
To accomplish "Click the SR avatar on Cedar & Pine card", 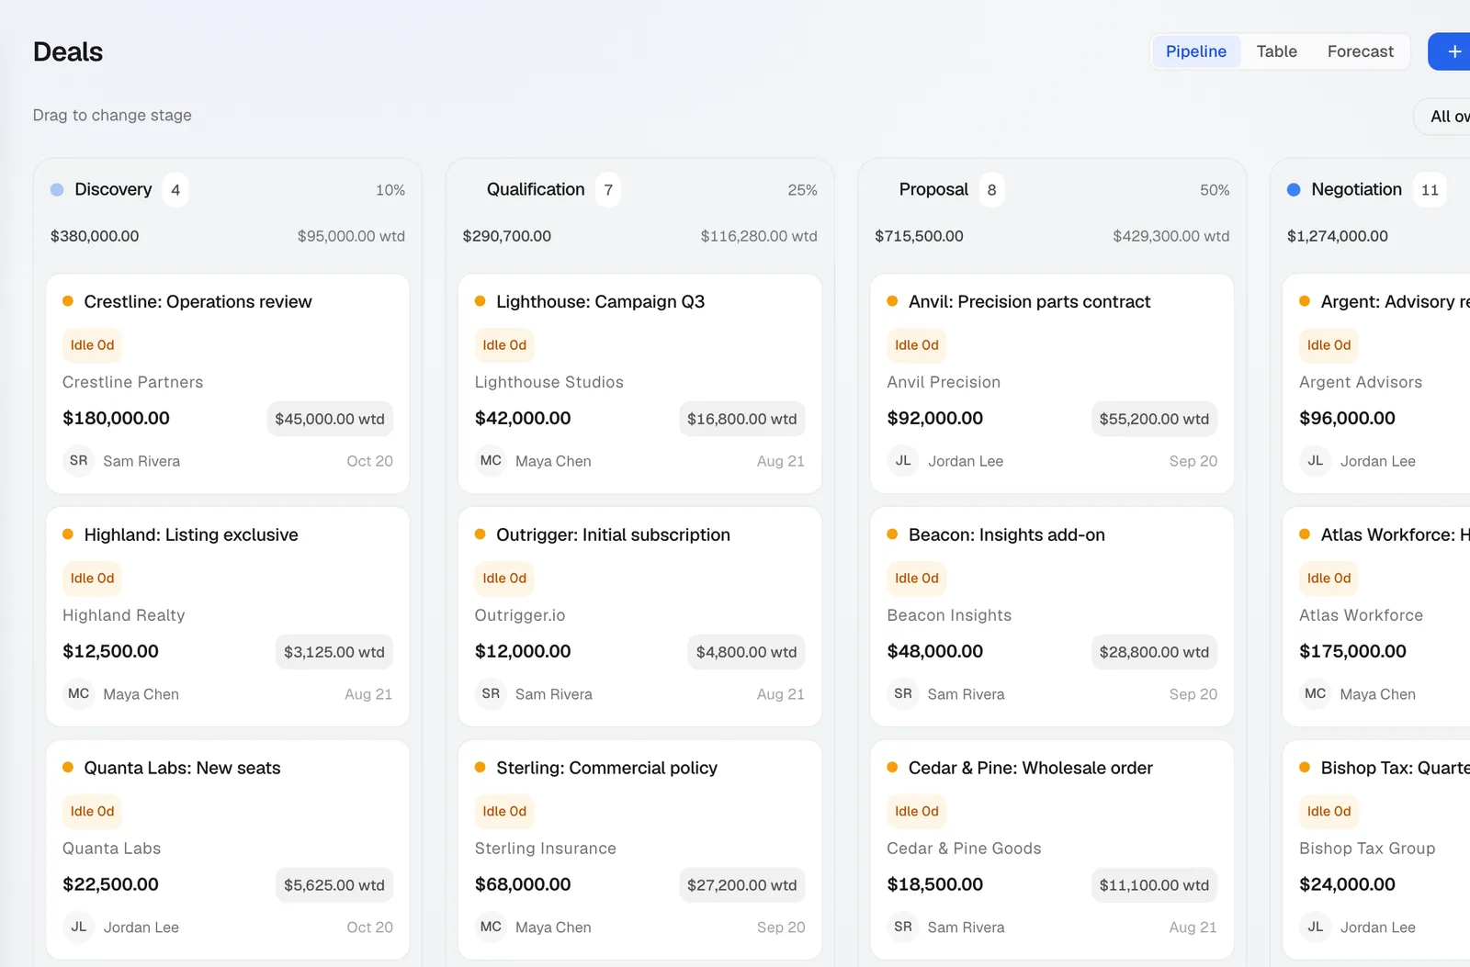I will coord(903,928).
